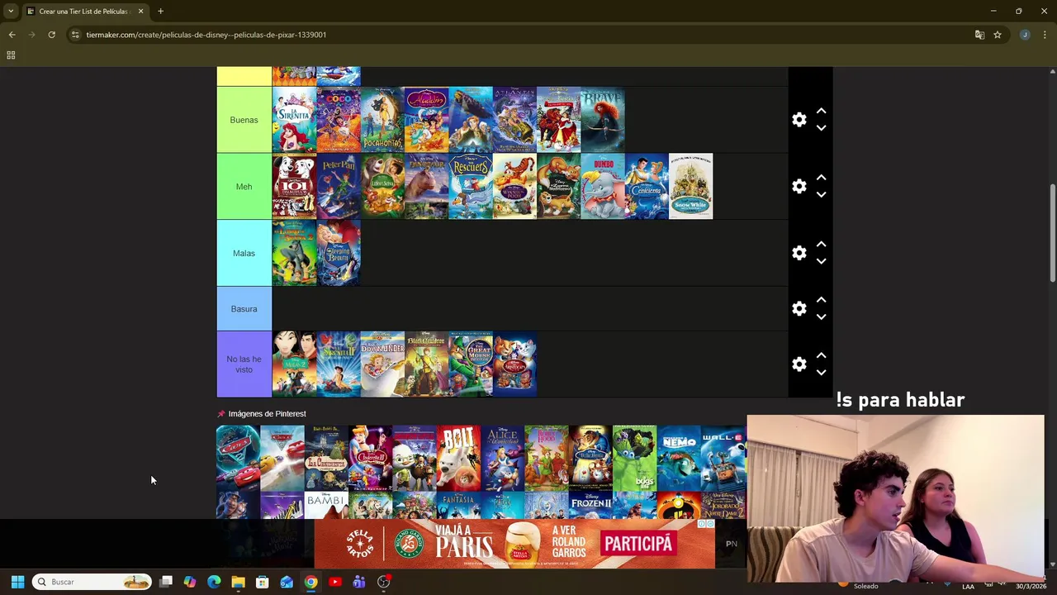Select Brave poster in Buenas tier

coord(603,120)
